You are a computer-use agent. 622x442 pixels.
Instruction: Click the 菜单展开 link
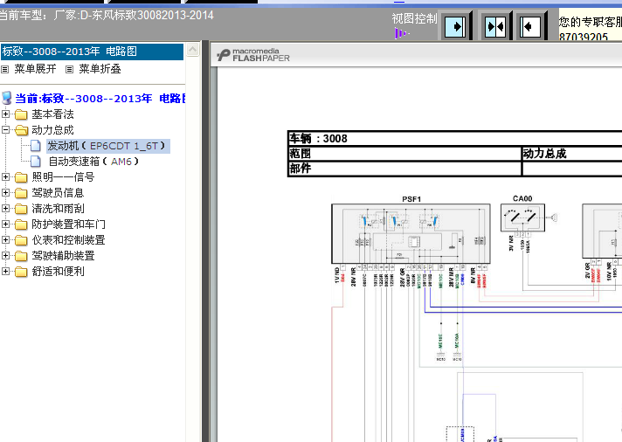(x=35, y=69)
